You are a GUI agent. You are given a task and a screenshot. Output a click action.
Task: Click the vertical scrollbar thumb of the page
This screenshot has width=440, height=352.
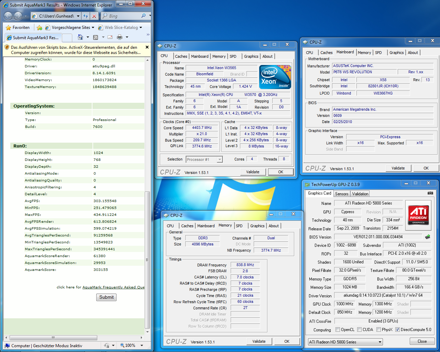pyautogui.click(x=147, y=260)
